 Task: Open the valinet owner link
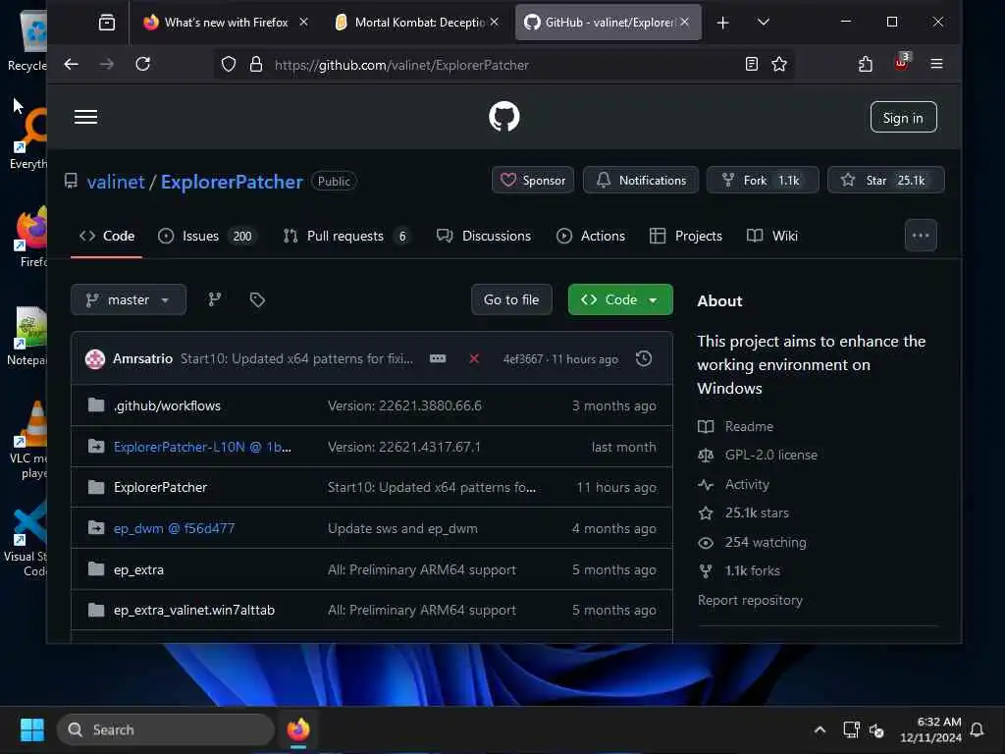pos(116,182)
